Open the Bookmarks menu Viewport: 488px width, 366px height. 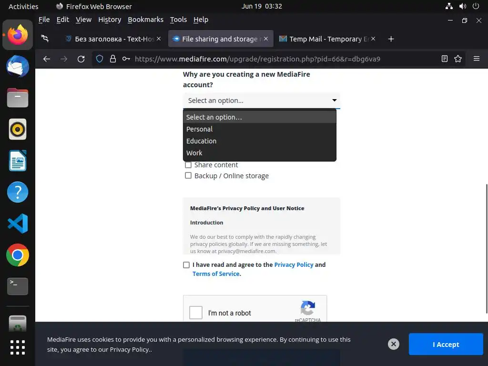145,20
